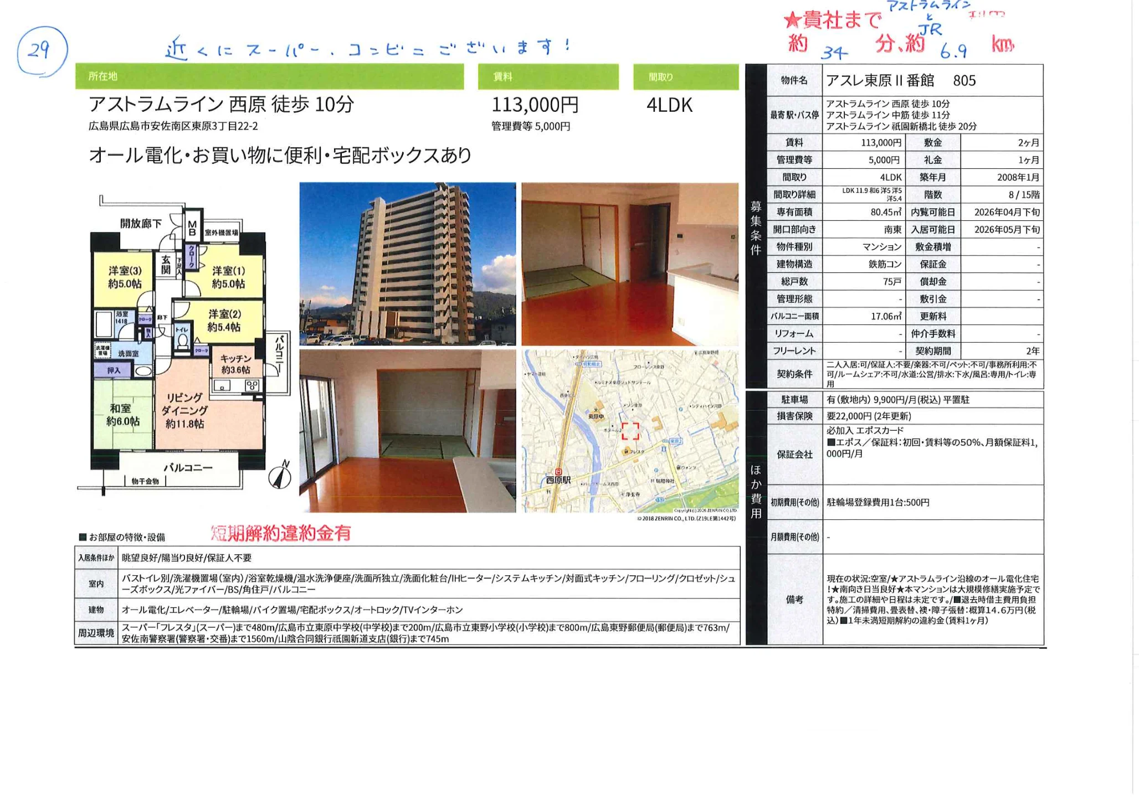The image size is (1139, 805).
Task: Click the green 所在地 header bar
Action: [269, 76]
